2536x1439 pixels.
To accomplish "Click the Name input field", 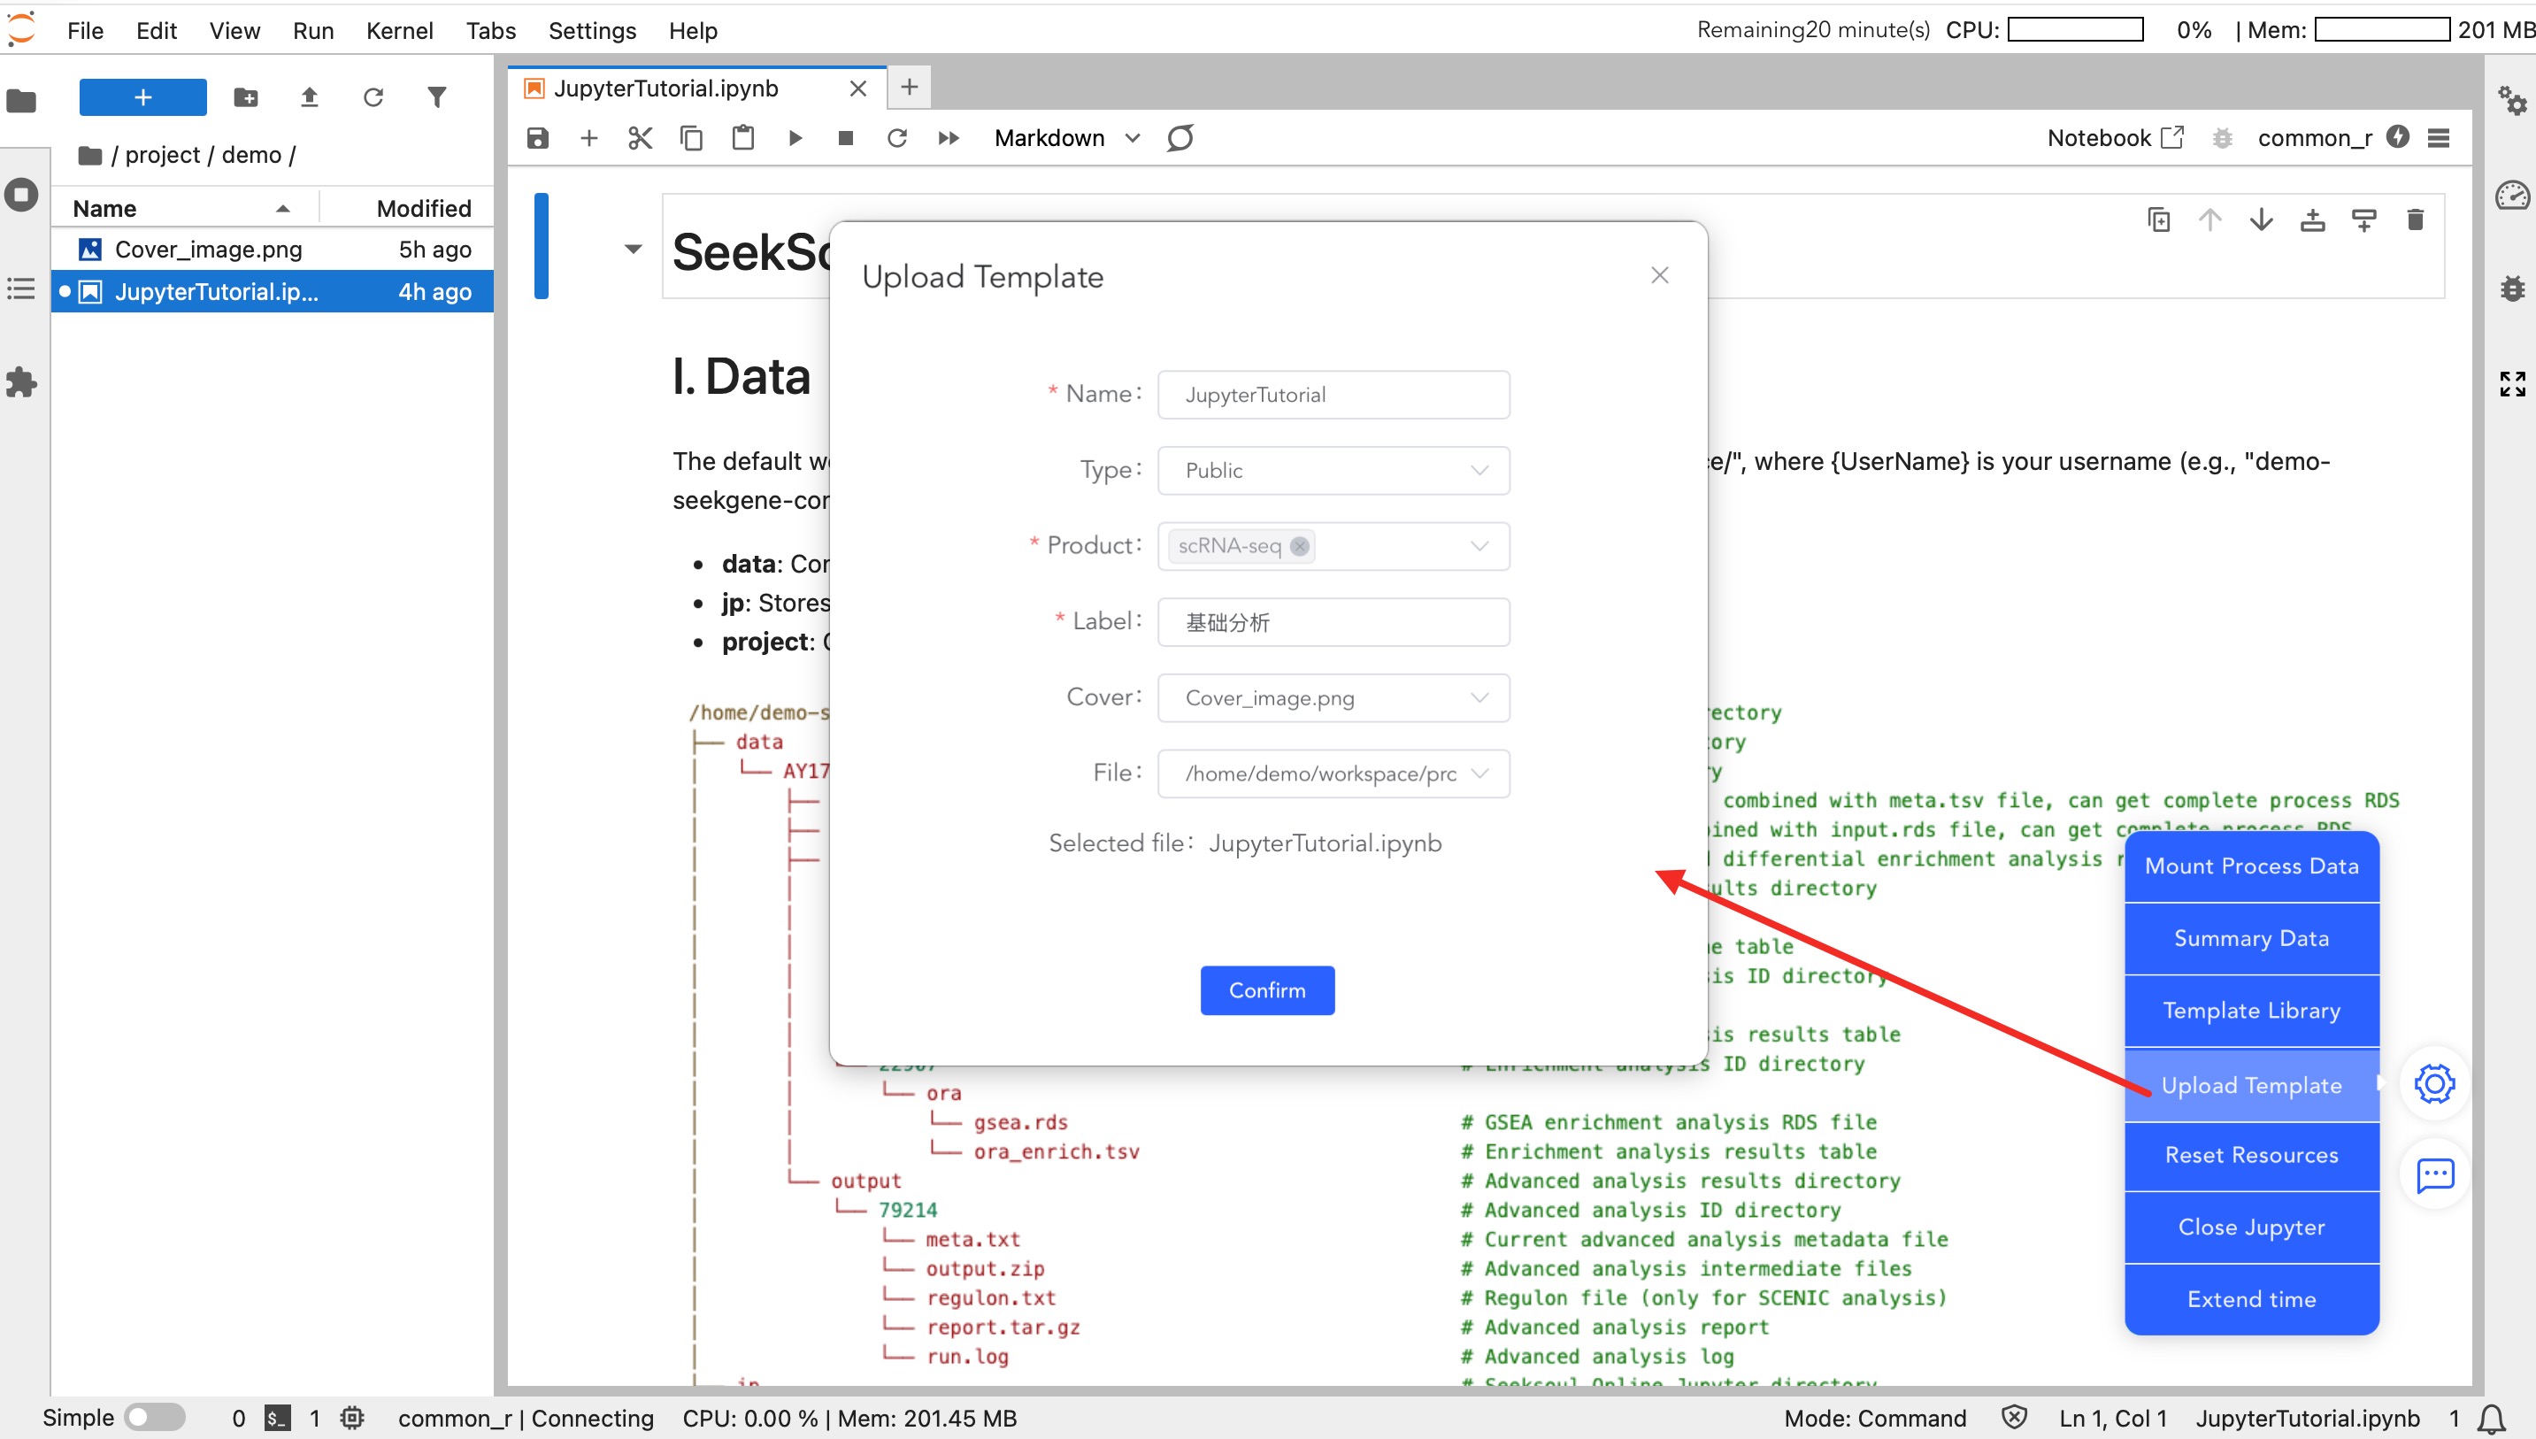I will (1333, 395).
